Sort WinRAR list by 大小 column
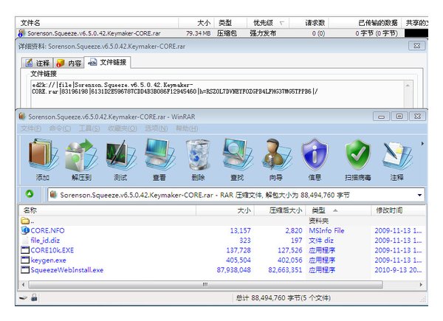 [x=225, y=210]
